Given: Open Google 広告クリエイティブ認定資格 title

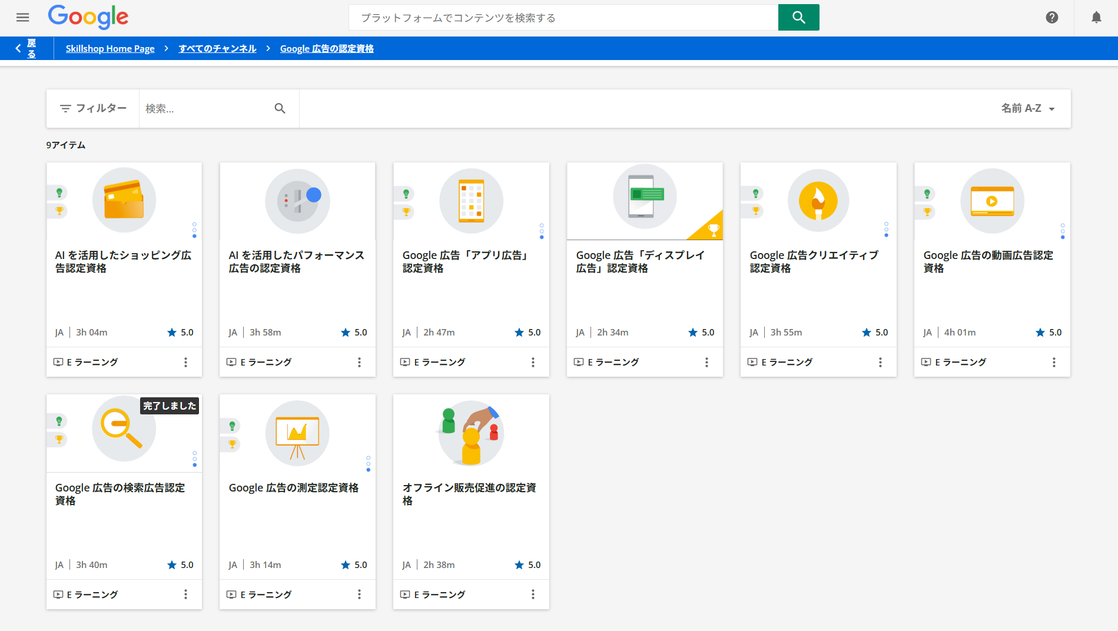Looking at the screenshot, I should (x=814, y=261).
